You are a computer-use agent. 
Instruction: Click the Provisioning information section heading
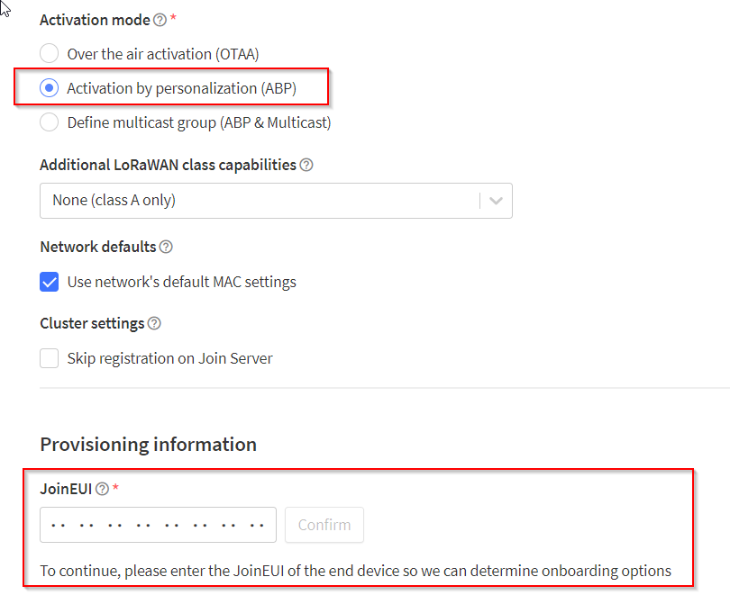coord(147,444)
